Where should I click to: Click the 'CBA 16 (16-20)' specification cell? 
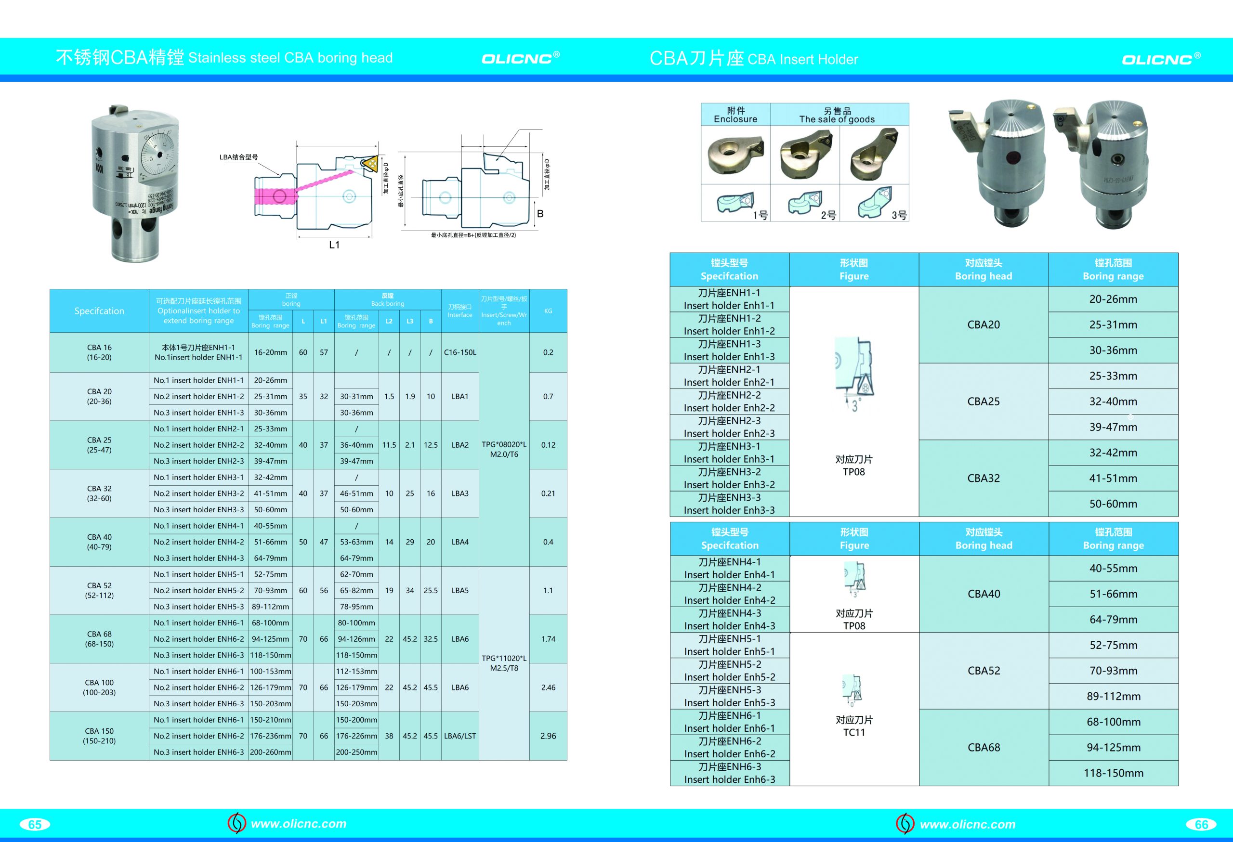pyautogui.click(x=99, y=352)
